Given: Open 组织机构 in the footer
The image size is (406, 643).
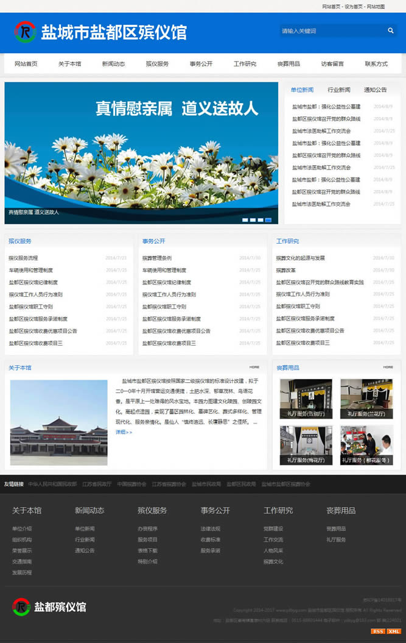Looking at the screenshot, I should [x=22, y=539].
